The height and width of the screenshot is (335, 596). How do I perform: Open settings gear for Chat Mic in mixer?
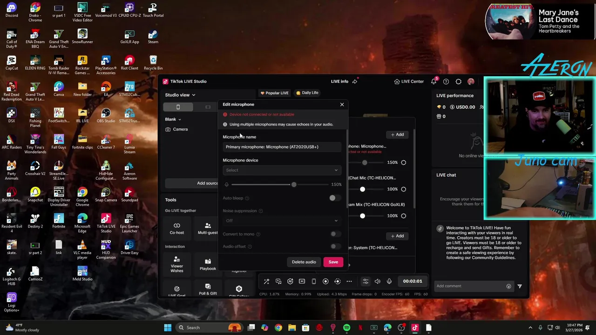pyautogui.click(x=404, y=189)
